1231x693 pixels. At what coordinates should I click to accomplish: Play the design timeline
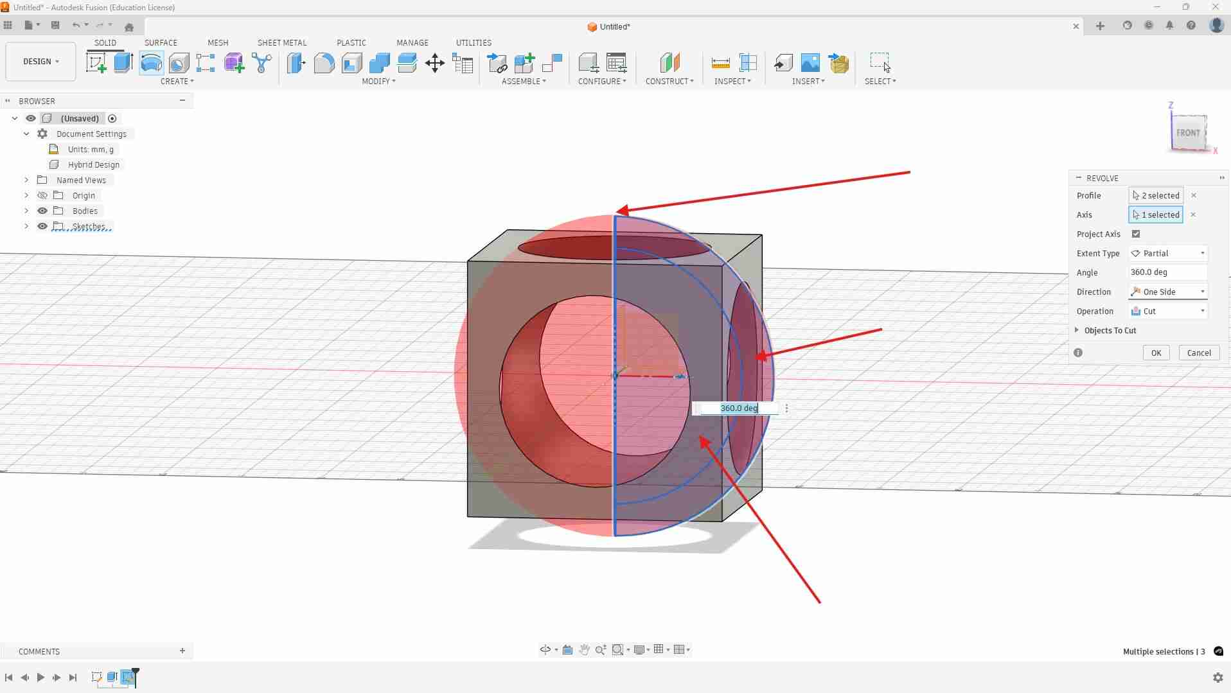(40, 677)
